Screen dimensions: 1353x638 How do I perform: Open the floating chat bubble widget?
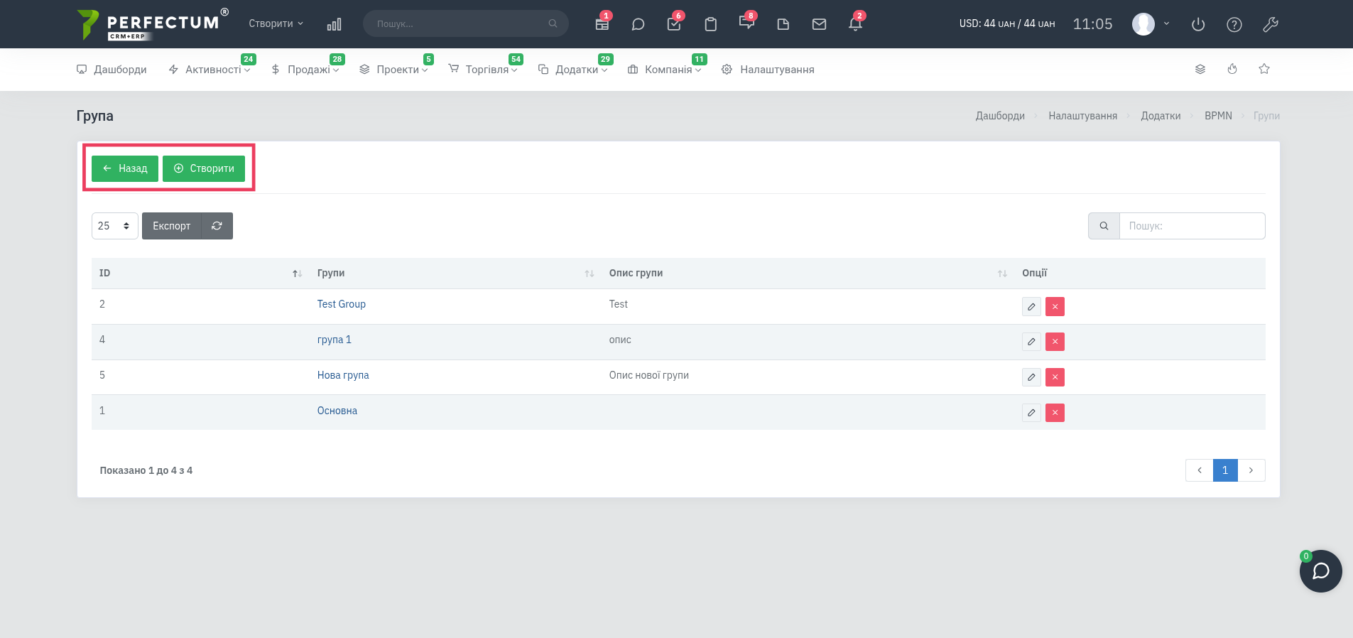point(1320,571)
